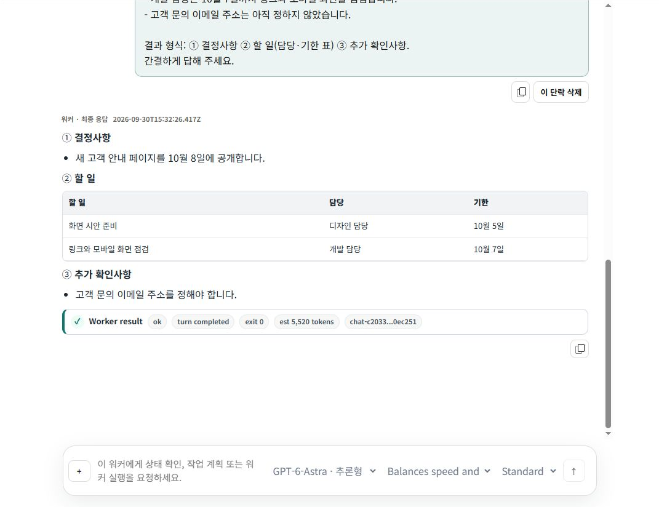Click the scrollbar down arrow
The image size is (659, 507).
[608, 433]
